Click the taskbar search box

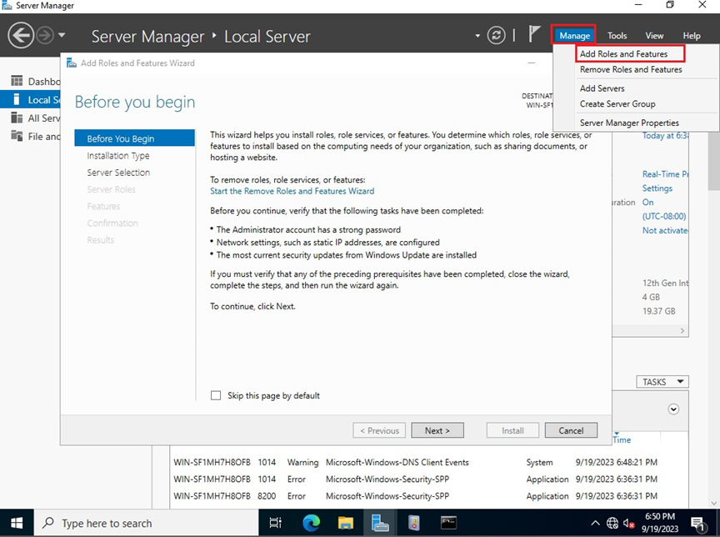[146, 523]
